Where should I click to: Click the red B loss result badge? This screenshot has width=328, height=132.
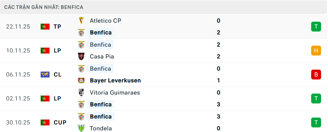[x=316, y=75]
